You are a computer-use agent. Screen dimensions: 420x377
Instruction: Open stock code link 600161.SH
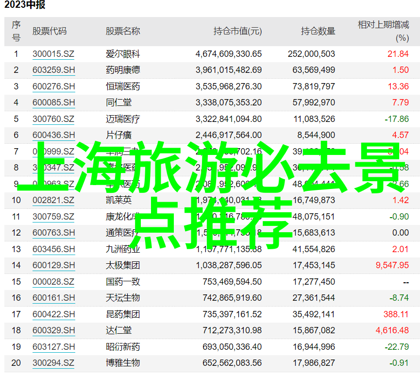coord(53,298)
